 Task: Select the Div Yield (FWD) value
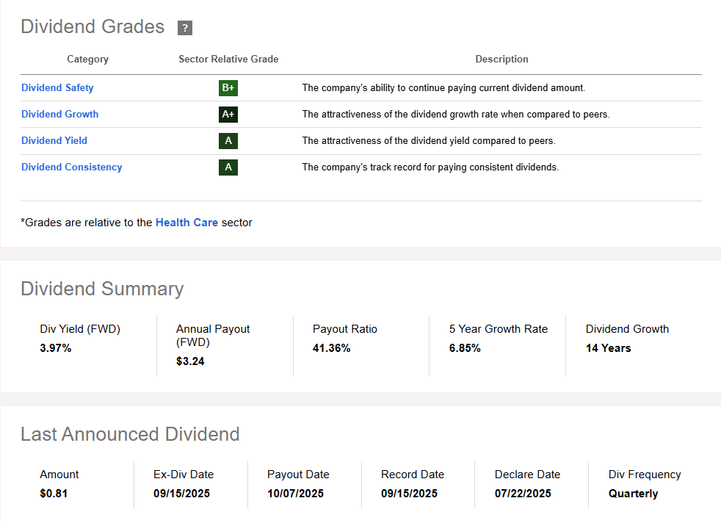tap(56, 348)
